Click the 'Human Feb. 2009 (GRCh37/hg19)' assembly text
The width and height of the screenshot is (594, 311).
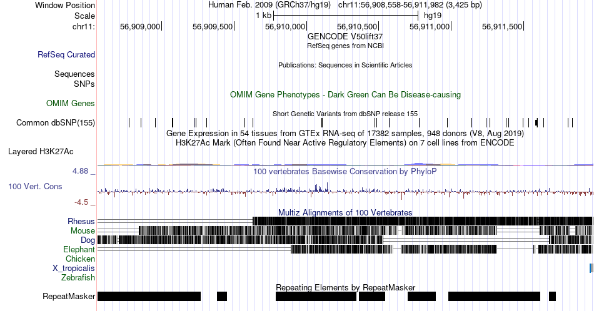269,5
